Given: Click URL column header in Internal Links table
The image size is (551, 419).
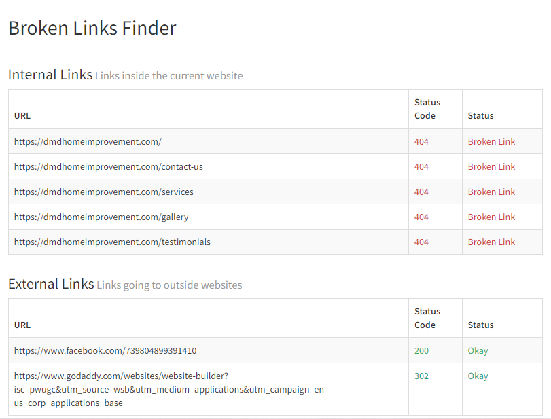Looking at the screenshot, I should pos(22,116).
